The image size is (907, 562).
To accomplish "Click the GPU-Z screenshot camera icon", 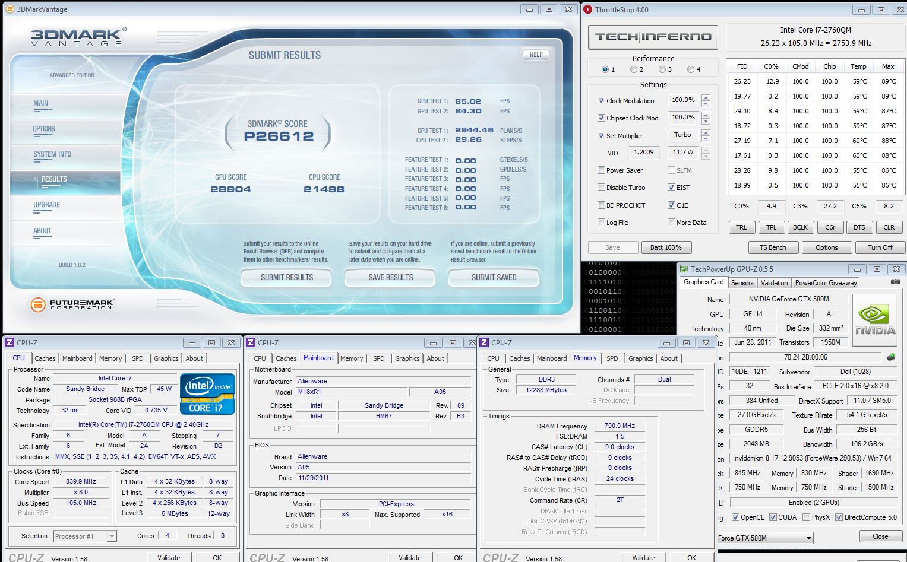I will pos(895,282).
